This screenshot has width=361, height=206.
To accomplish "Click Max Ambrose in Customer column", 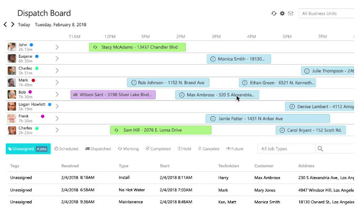I will pos(267,178).
